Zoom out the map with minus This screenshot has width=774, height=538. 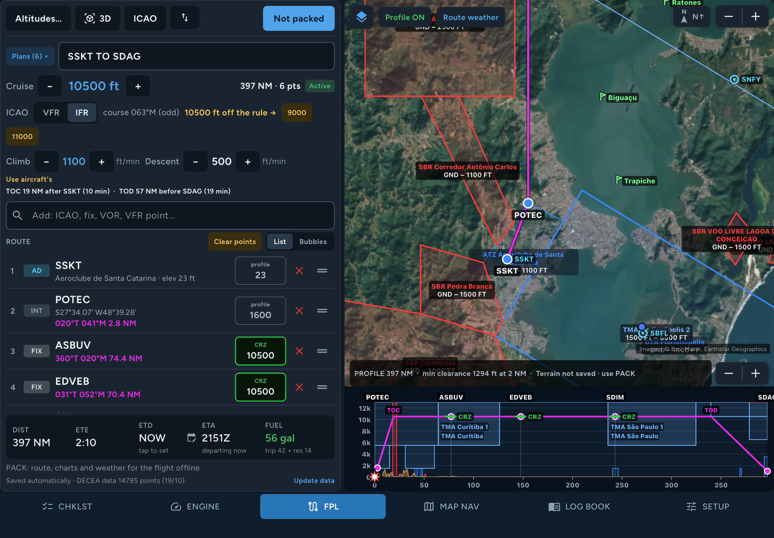[728, 17]
